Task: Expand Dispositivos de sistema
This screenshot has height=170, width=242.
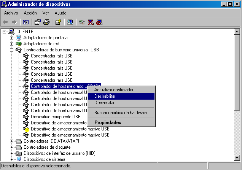Action: pyautogui.click(x=11, y=159)
